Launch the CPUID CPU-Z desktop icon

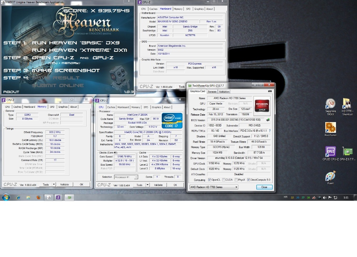[330, 153]
